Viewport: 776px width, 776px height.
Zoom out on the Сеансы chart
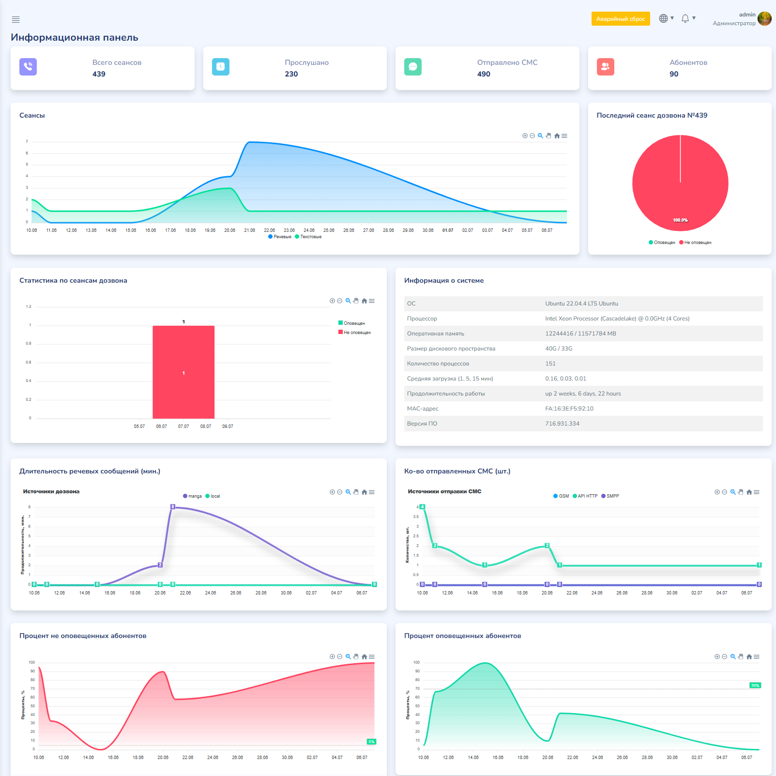[532, 136]
